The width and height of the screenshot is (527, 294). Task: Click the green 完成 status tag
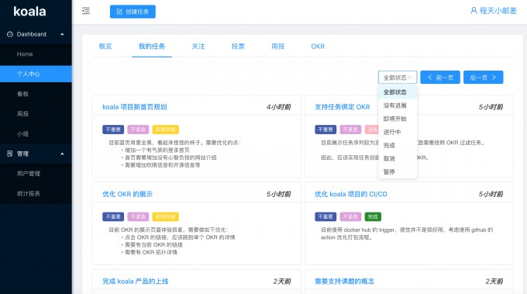pos(373,216)
